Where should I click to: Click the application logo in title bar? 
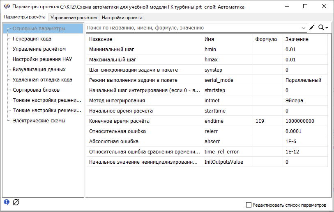[x=7, y=7]
